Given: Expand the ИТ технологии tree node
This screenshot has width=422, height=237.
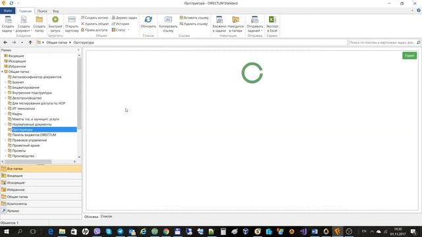Looking at the screenshot, I should tap(6, 109).
